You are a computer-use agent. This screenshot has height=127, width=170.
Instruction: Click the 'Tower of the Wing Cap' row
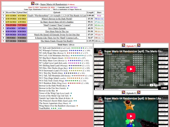(x=56, y=93)
